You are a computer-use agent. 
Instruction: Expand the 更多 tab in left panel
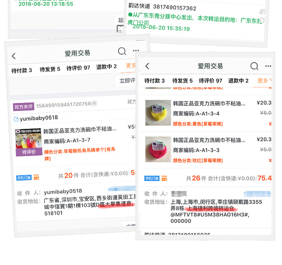[x=131, y=66]
